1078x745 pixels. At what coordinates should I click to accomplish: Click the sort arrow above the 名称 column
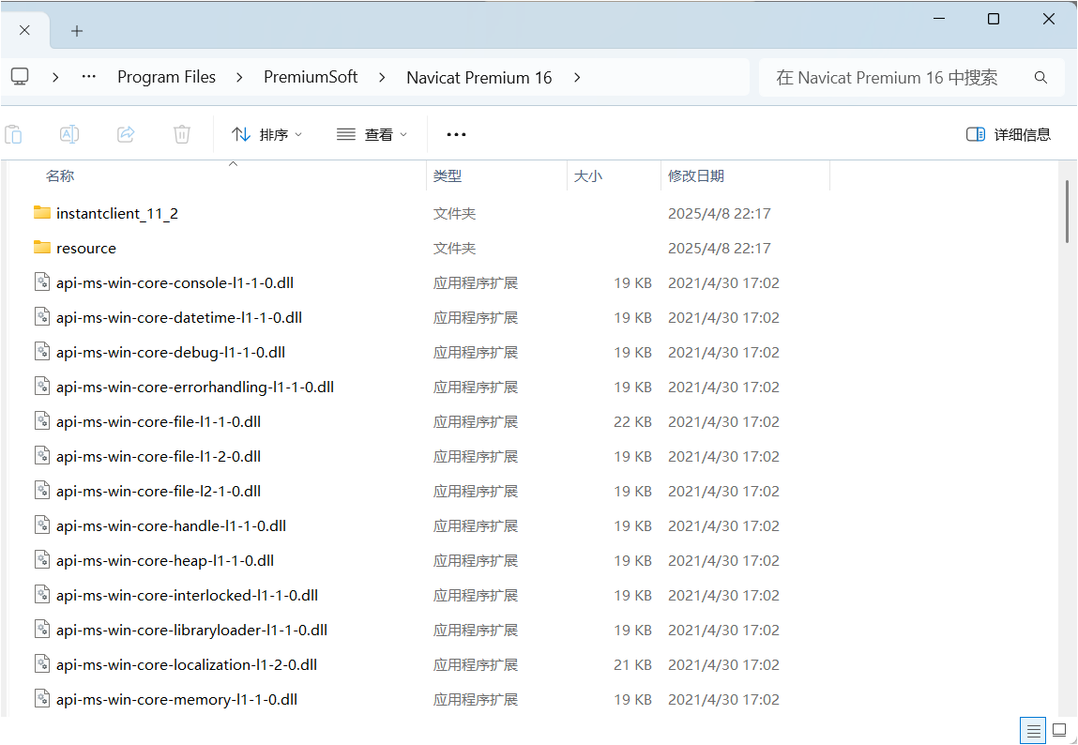coord(233,163)
